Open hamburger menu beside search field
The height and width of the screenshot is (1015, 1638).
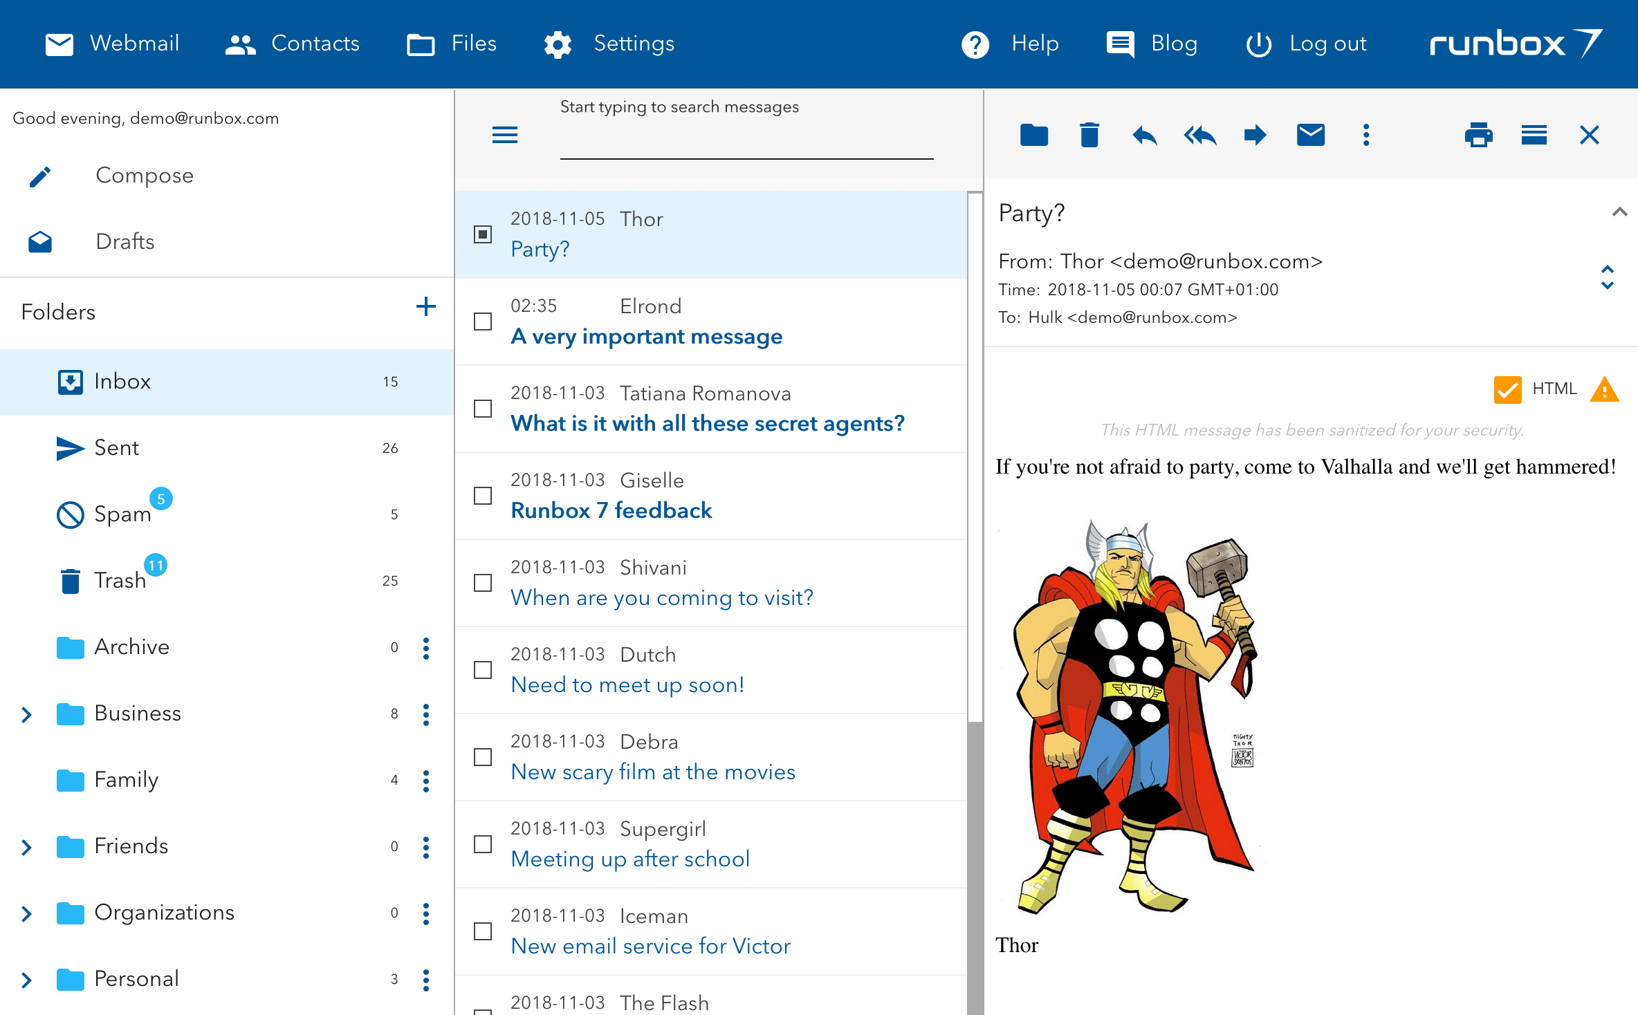(x=505, y=135)
